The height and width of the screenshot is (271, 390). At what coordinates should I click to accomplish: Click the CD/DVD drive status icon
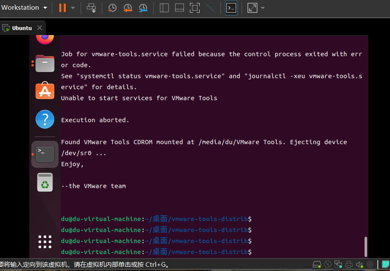tap(328, 265)
